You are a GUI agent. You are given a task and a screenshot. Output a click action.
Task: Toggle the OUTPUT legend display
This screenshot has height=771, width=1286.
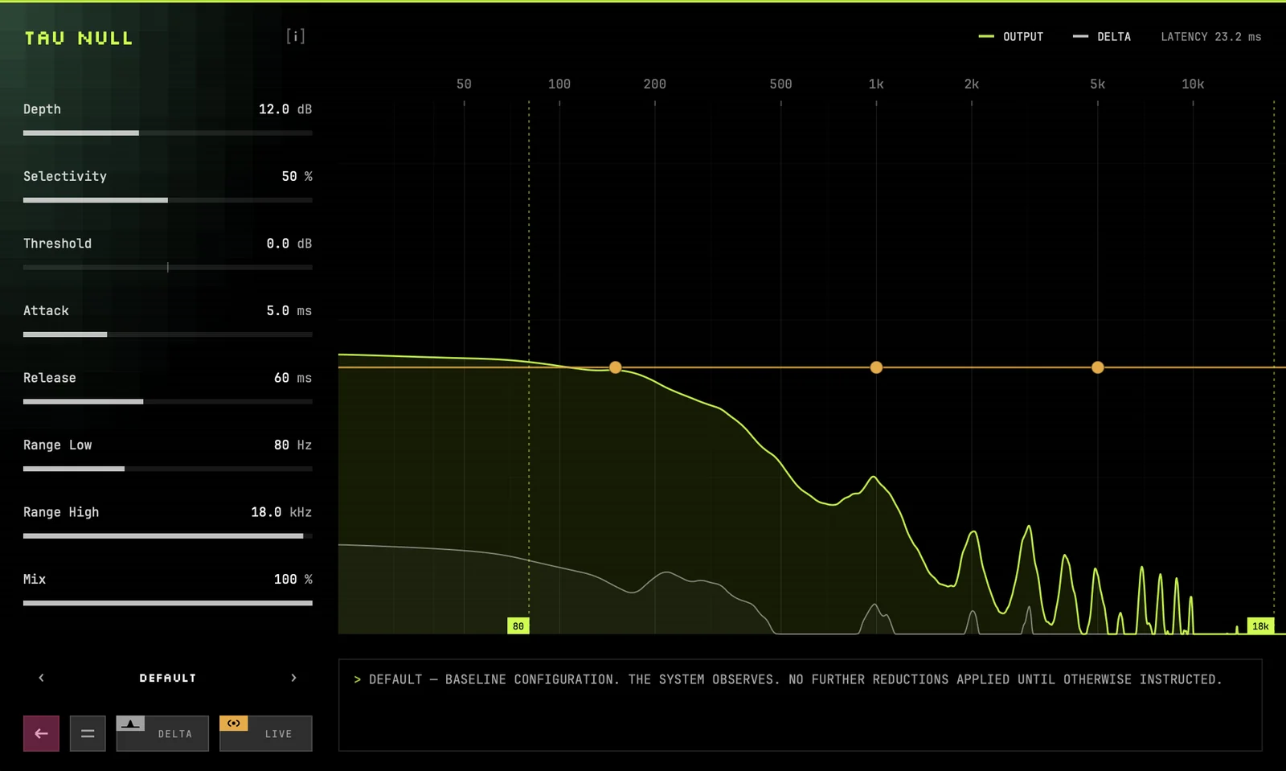1010,37
